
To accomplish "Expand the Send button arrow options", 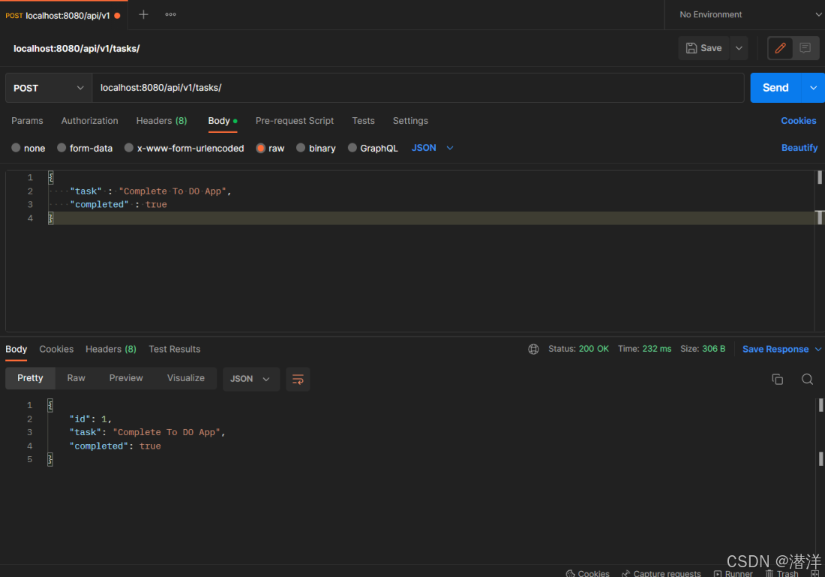I will pos(813,88).
